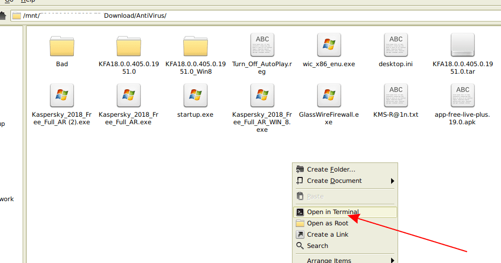Click the 'app-free-live-plus.19.0.apk' name label
The width and height of the screenshot is (501, 263).
462,118
